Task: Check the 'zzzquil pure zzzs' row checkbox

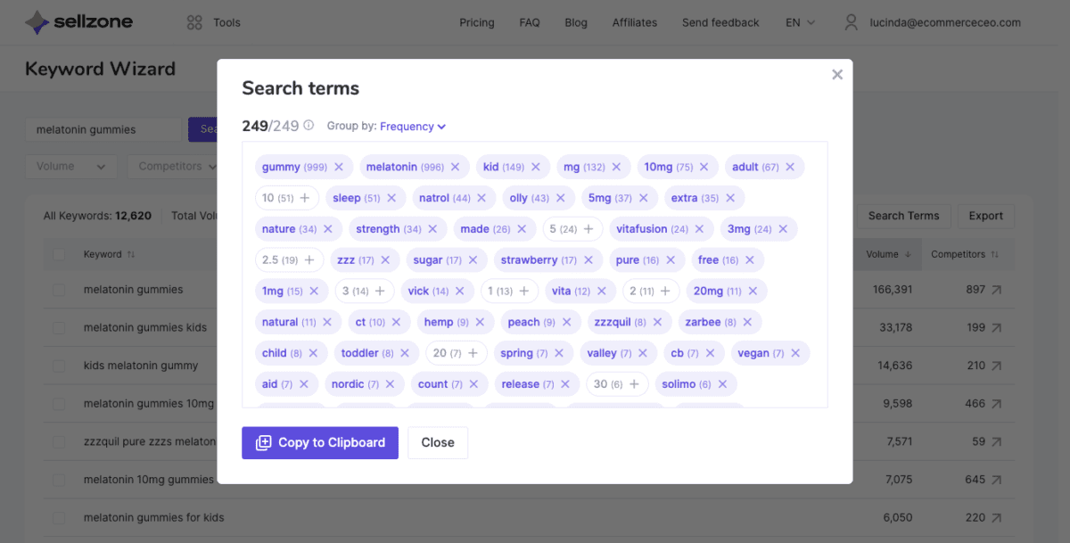Action: click(x=59, y=441)
